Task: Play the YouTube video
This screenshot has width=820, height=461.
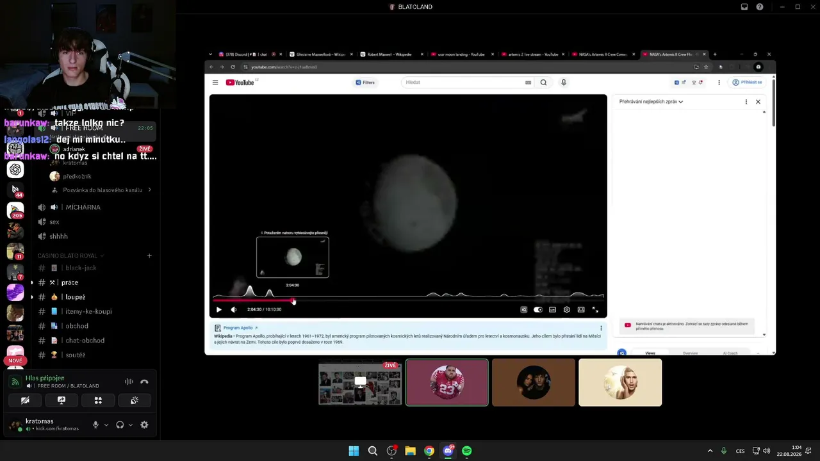Action: [x=218, y=310]
